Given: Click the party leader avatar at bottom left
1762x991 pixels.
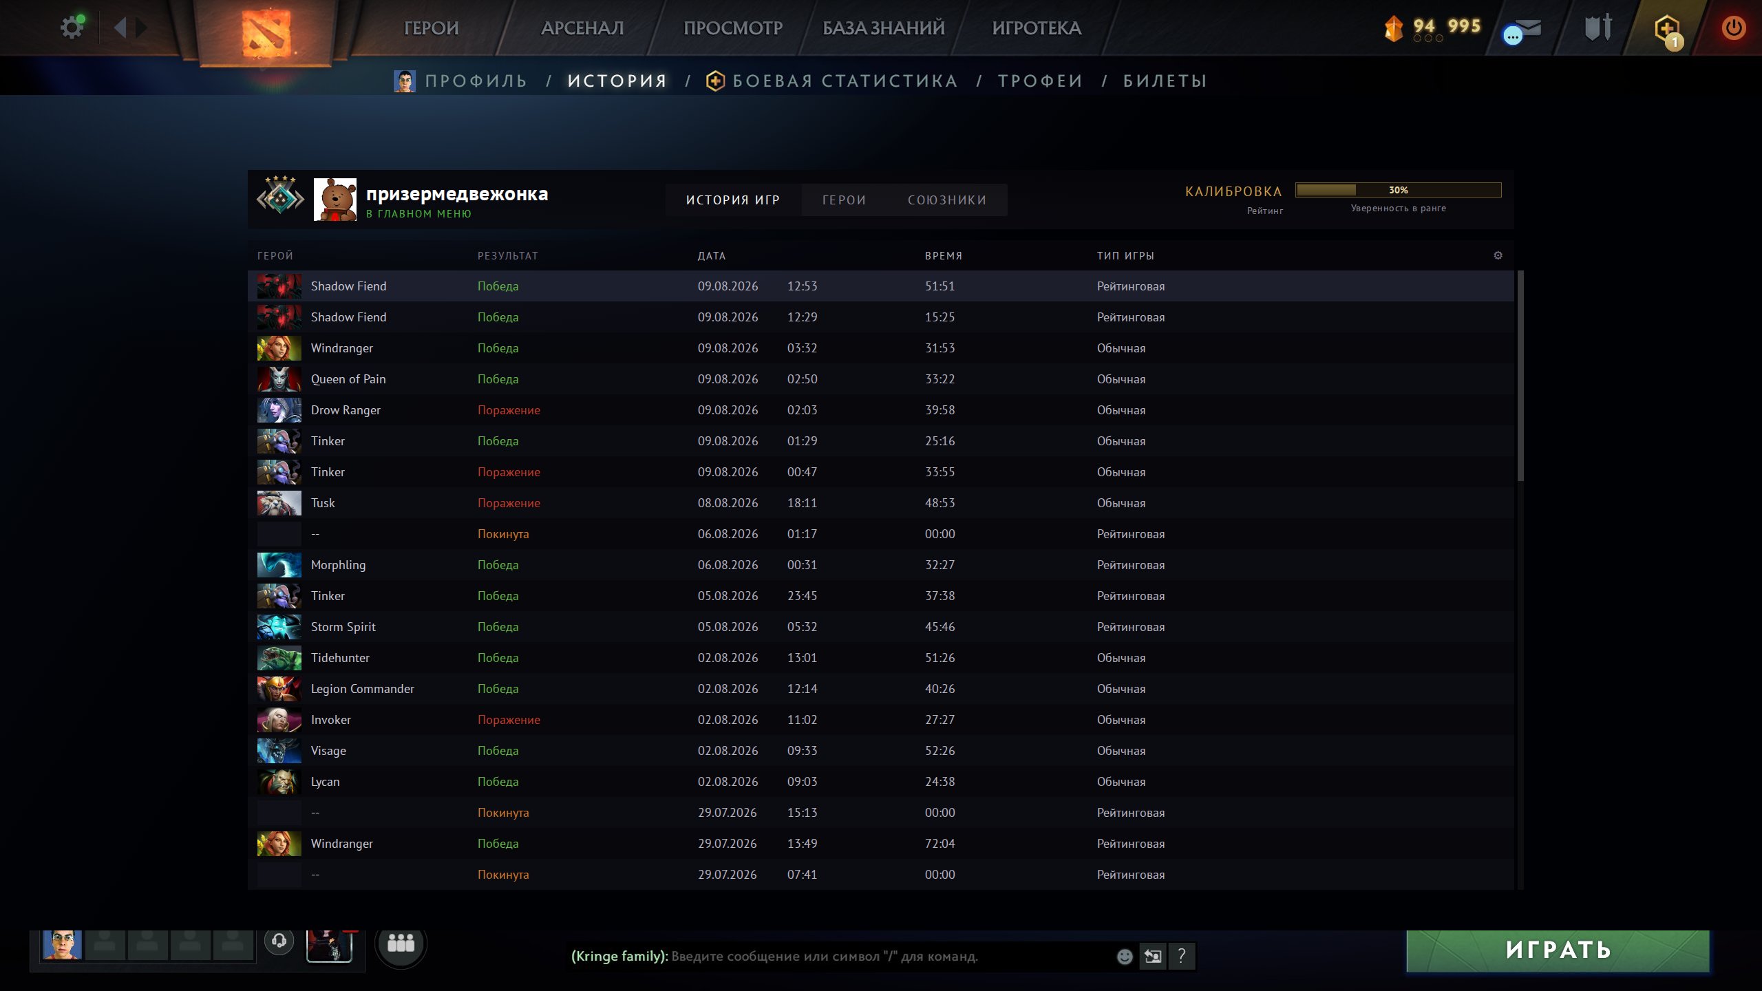Looking at the screenshot, I should tap(62, 944).
